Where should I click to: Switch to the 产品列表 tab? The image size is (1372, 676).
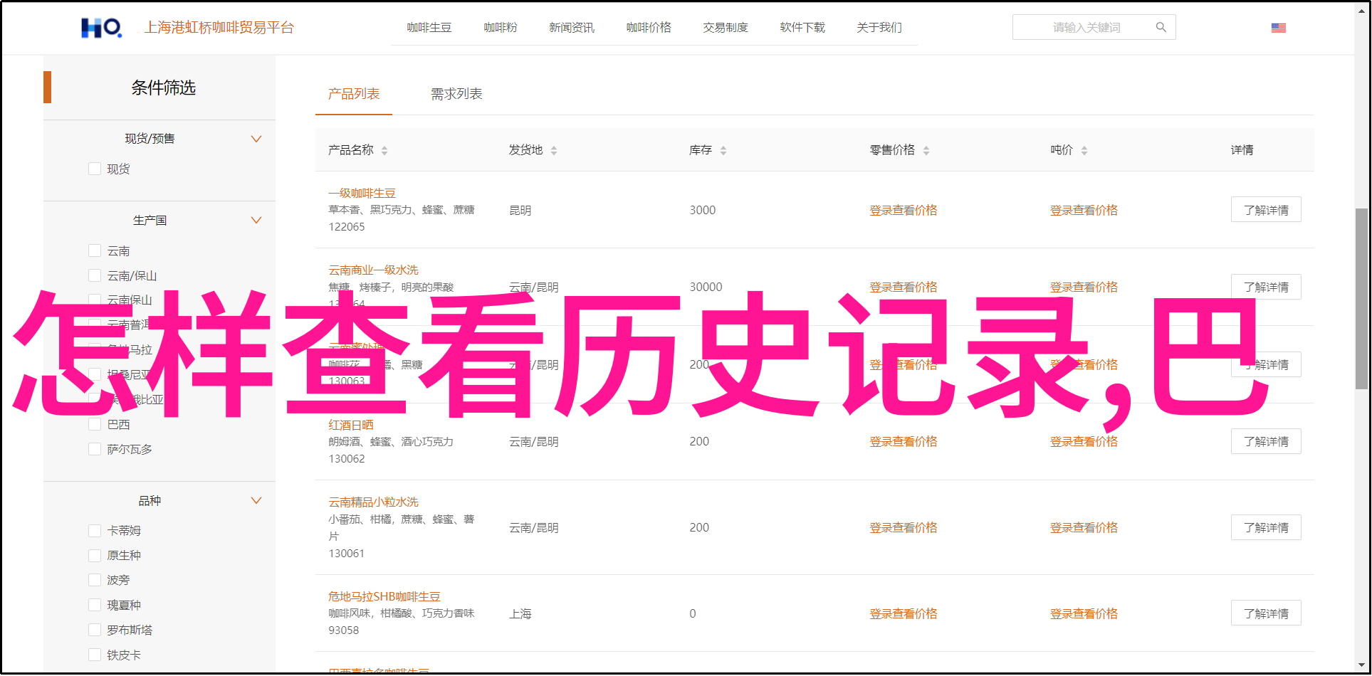click(354, 94)
